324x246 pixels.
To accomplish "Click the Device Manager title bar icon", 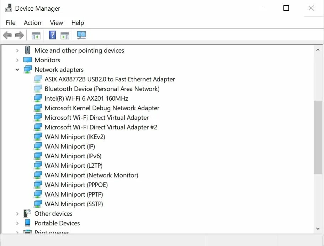I will click(x=9, y=8).
